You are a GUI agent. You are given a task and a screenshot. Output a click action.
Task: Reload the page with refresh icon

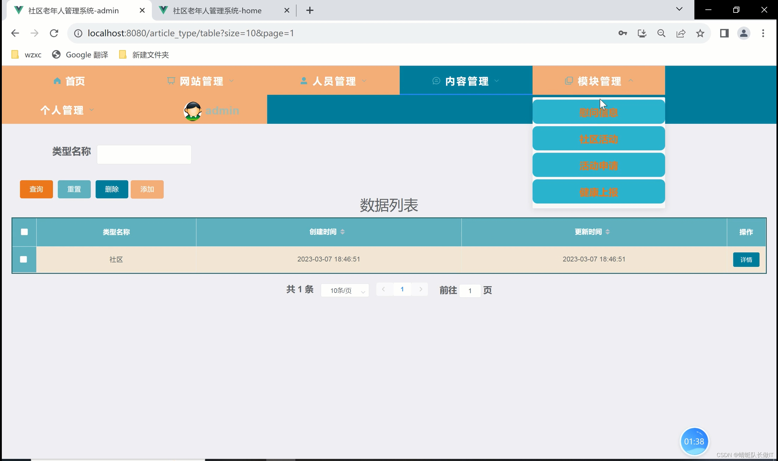coord(54,33)
